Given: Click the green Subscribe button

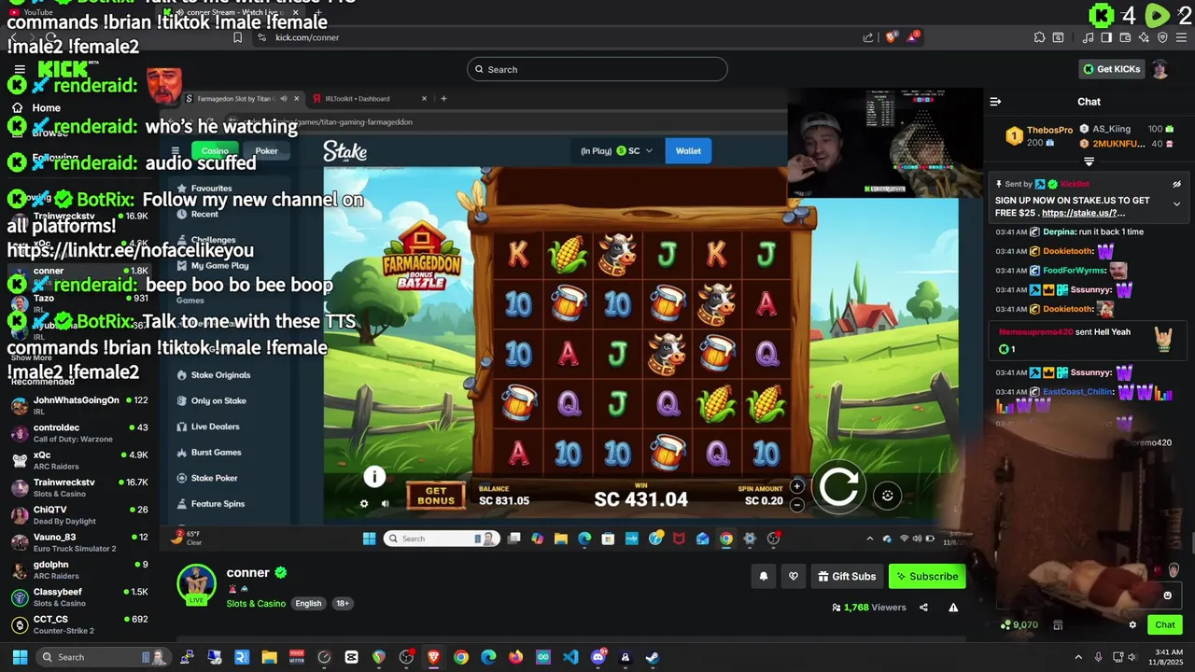Looking at the screenshot, I should [x=927, y=577].
